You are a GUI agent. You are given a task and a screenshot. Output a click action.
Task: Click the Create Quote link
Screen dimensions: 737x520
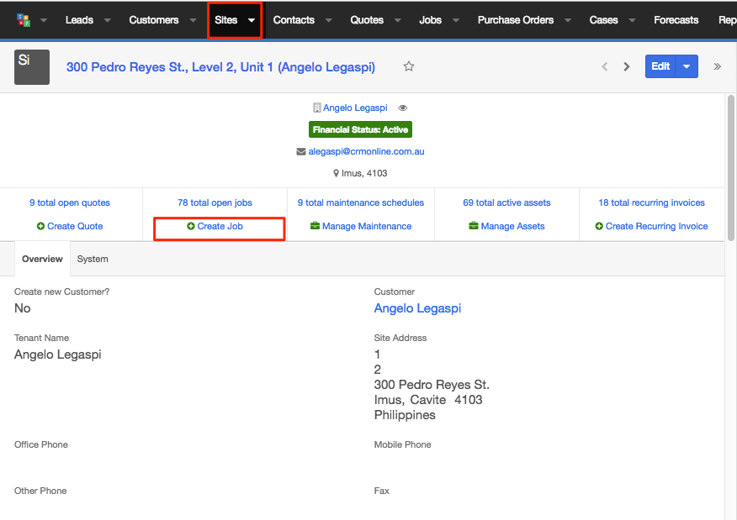[x=75, y=226]
